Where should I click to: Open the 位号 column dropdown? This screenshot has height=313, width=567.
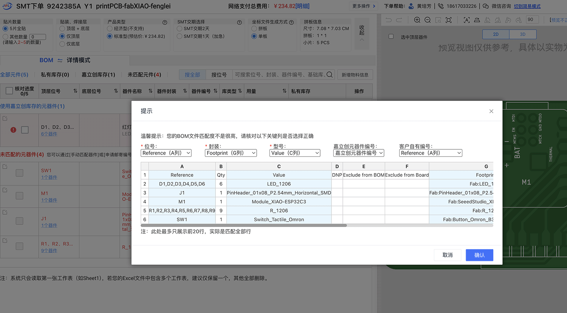point(166,153)
